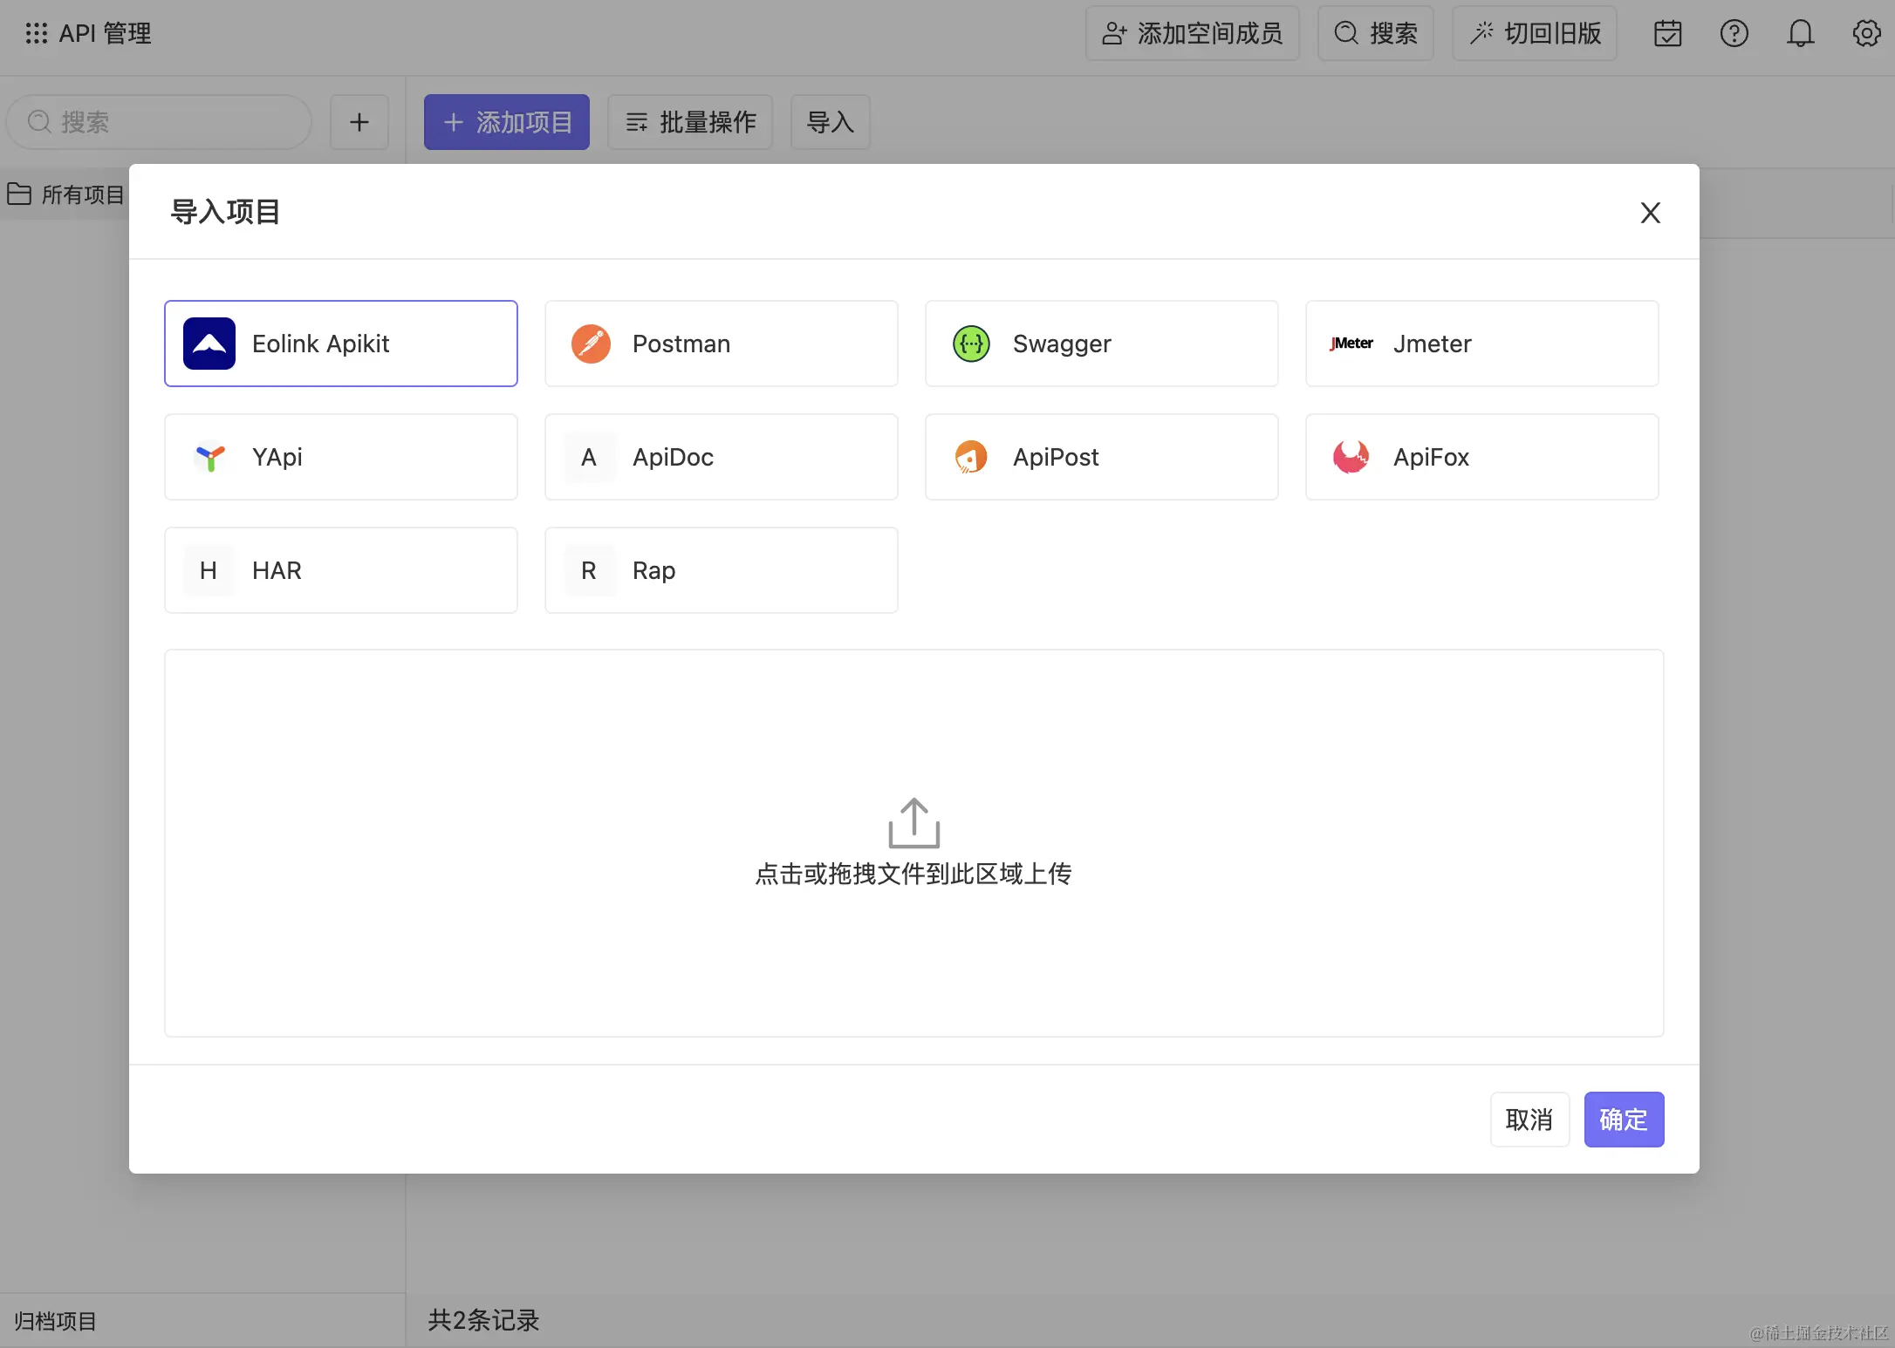1895x1348 pixels.
Task: Select ApiFox import format
Action: click(x=1481, y=457)
